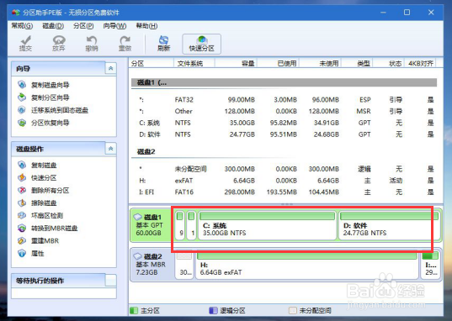452x321 pixels.
Task: Click the 删除所有分区 icon
Action: (x=22, y=190)
